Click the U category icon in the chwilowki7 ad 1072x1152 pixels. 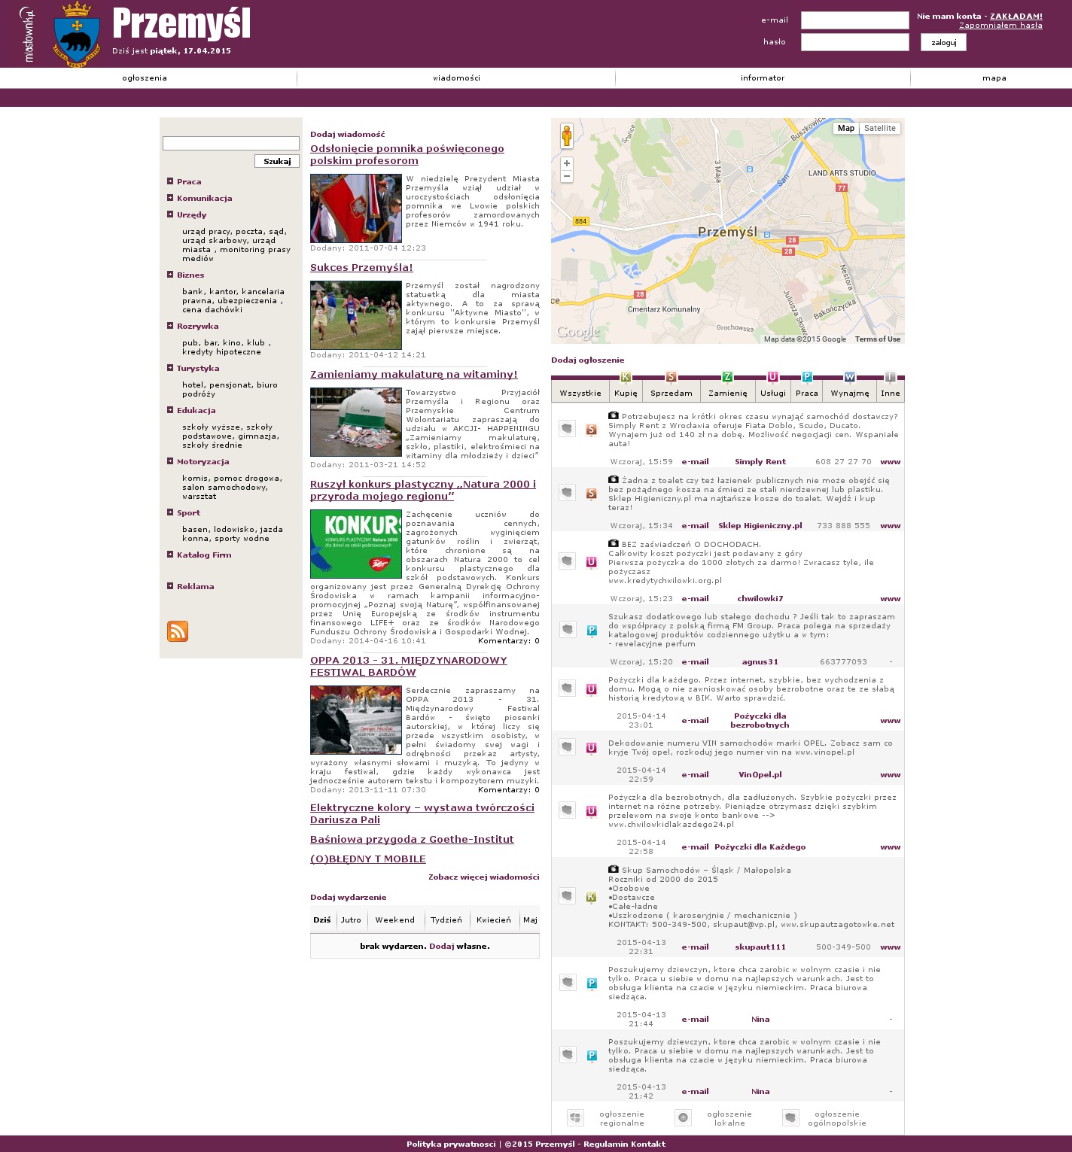click(x=592, y=562)
